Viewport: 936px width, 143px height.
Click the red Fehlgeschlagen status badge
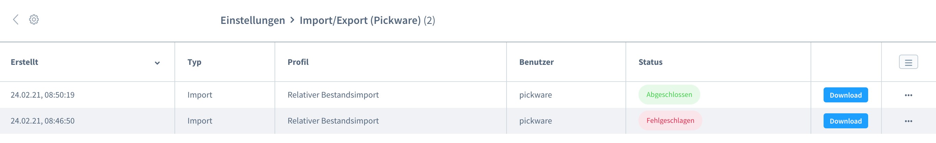[x=670, y=121]
